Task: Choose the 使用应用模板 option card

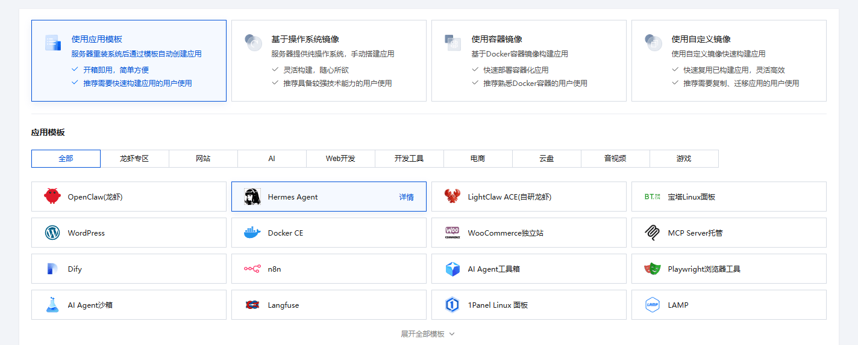Action: 129,61
